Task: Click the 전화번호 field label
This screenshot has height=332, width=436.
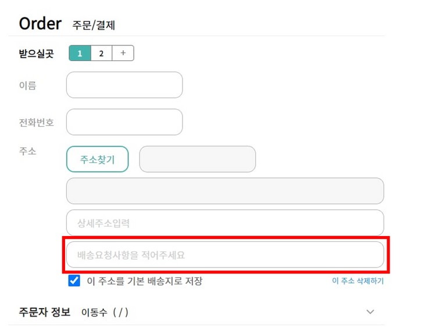Action: point(37,122)
